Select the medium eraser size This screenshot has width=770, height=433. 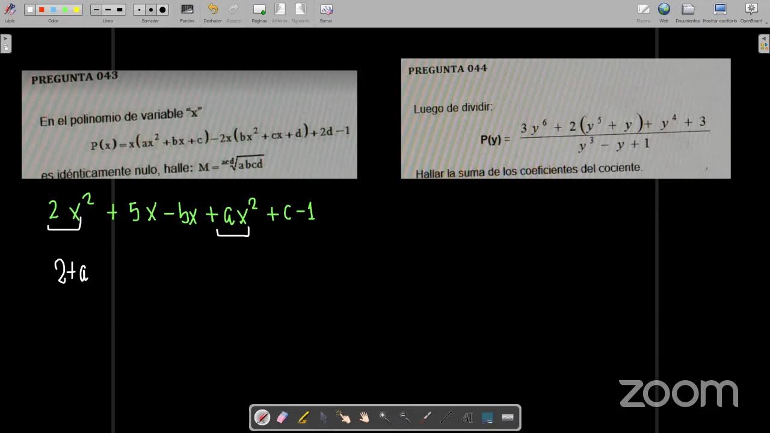click(150, 10)
